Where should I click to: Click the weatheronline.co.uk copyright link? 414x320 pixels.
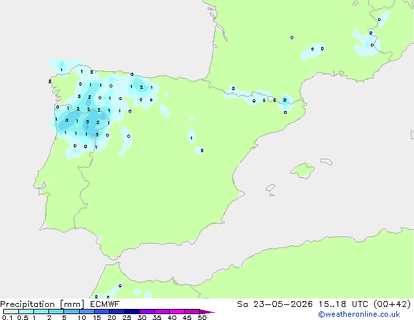[359, 314]
